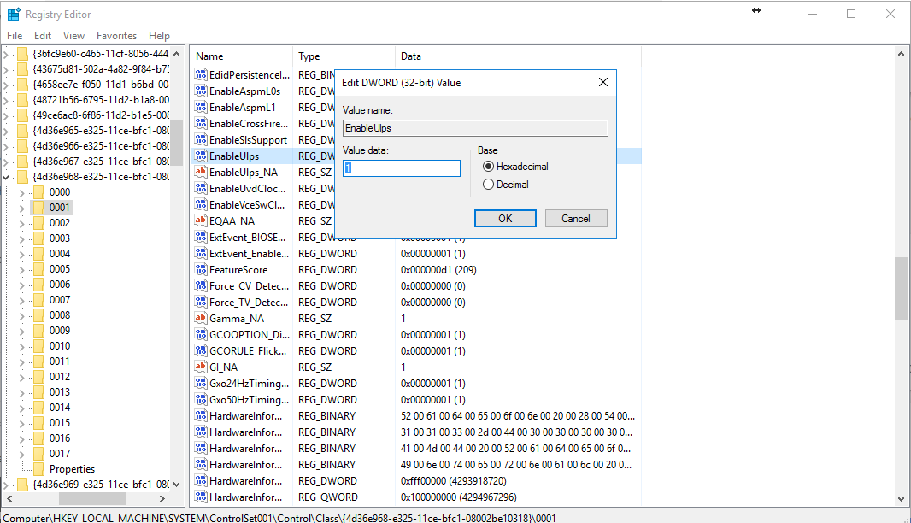Image resolution: width=911 pixels, height=523 pixels.
Task: Collapse the {4d36e968-e325 key
Action: click(x=6, y=177)
